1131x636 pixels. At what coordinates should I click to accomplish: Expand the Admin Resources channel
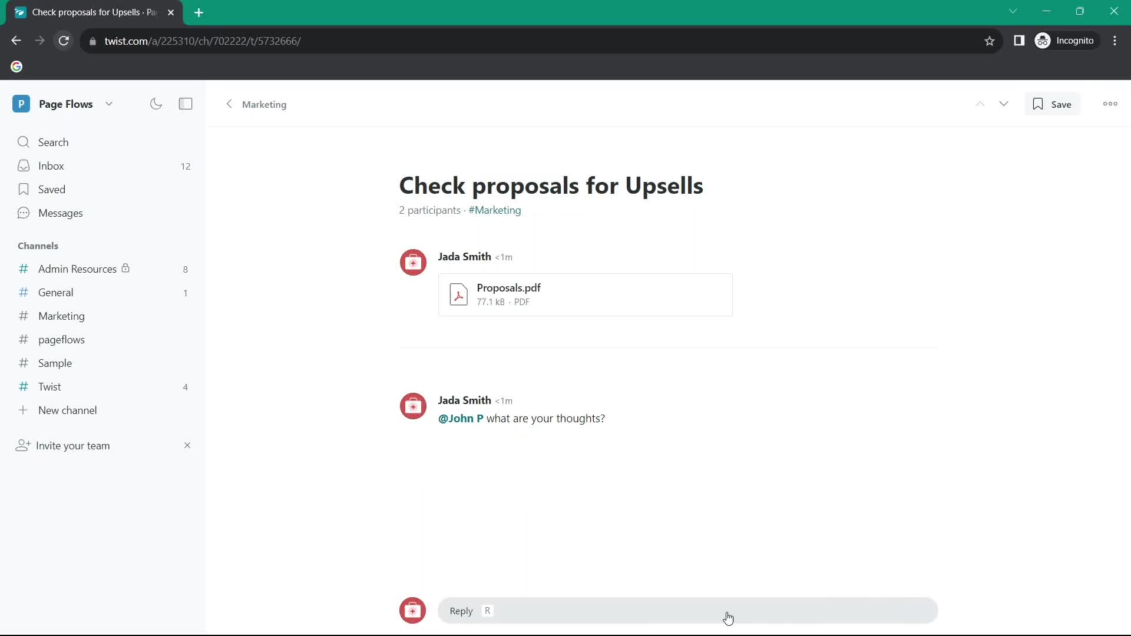pyautogui.click(x=78, y=269)
